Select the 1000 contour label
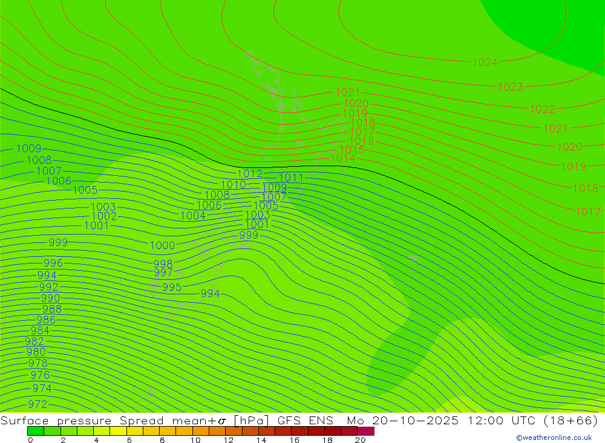Screen dimensions: 605x443 [162, 245]
